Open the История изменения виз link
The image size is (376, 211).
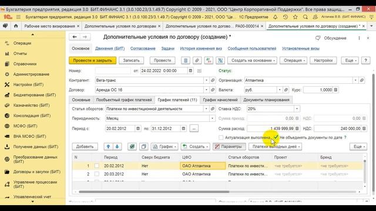click(201, 48)
